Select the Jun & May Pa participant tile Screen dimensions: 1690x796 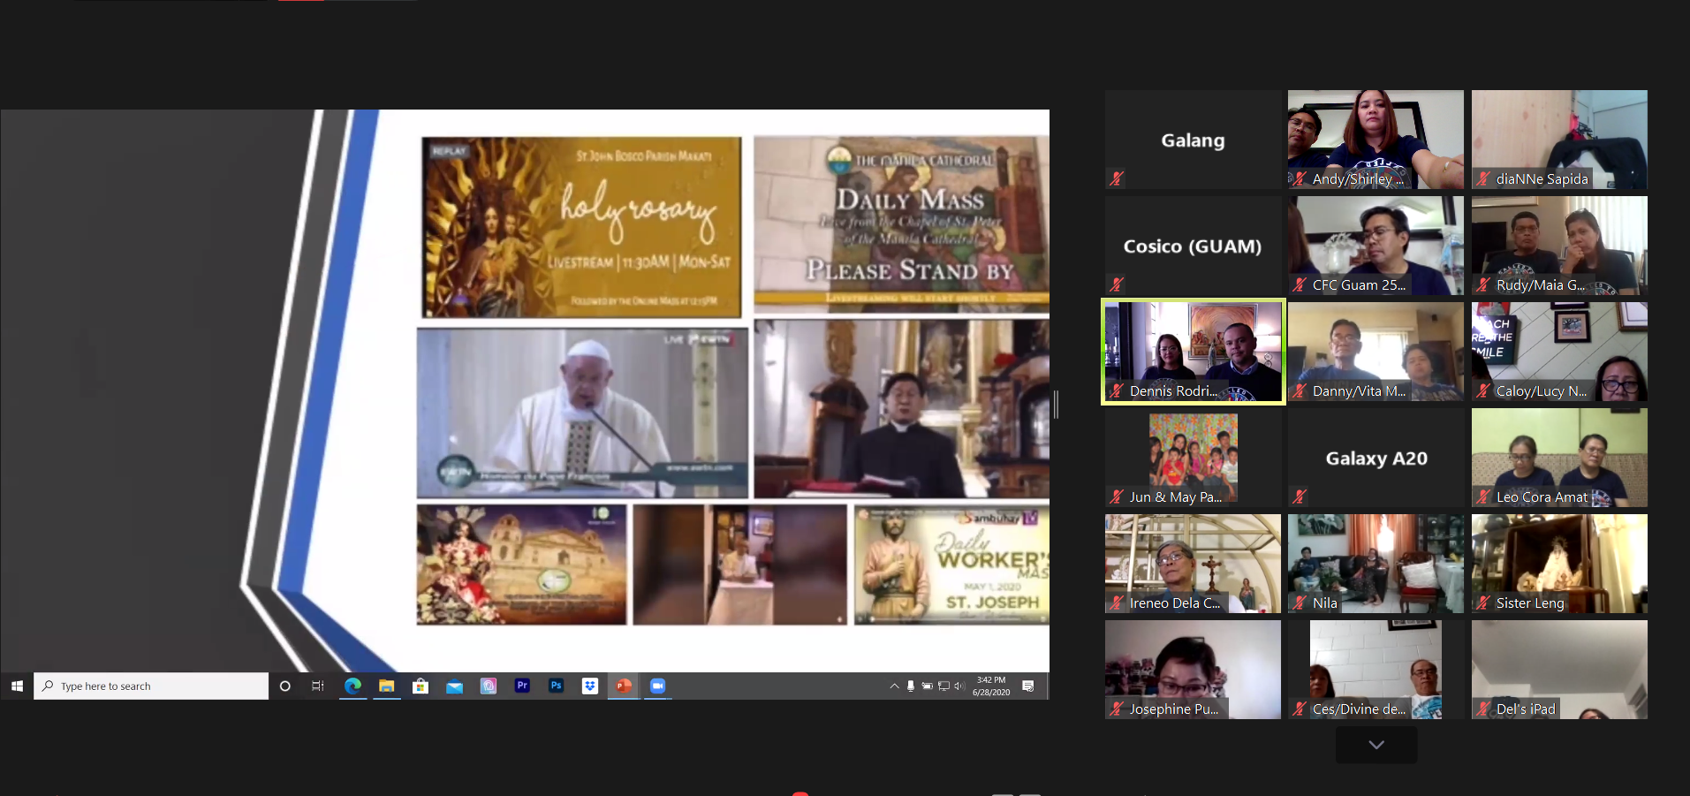[1193, 458]
